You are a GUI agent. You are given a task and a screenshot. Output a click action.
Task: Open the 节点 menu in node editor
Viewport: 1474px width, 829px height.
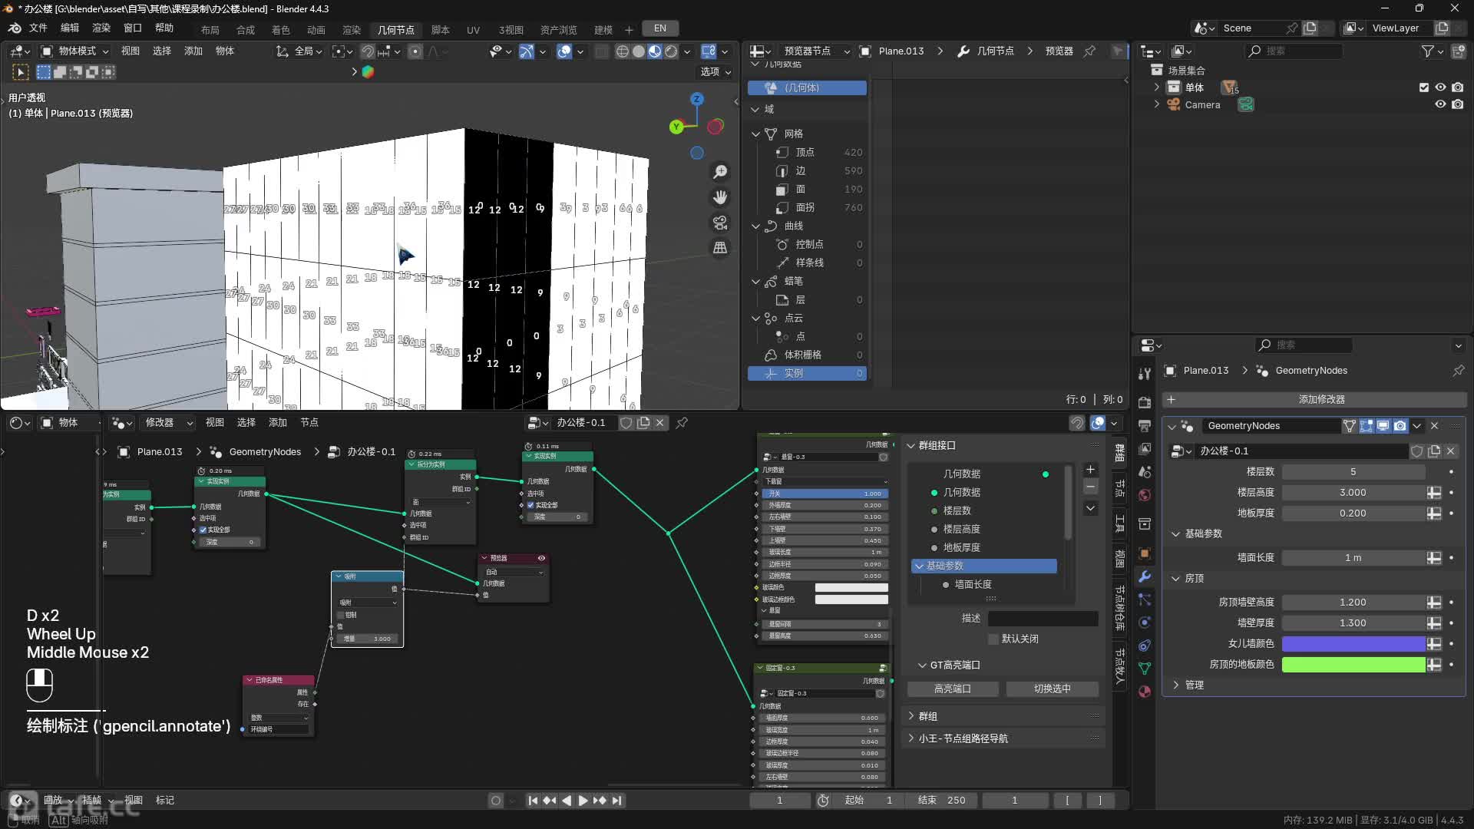click(309, 423)
